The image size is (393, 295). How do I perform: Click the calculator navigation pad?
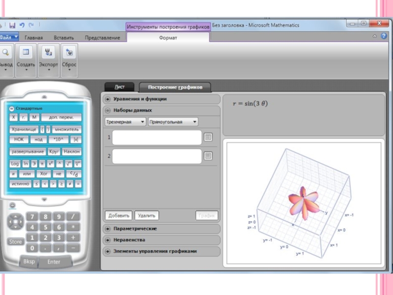[x=16, y=222]
